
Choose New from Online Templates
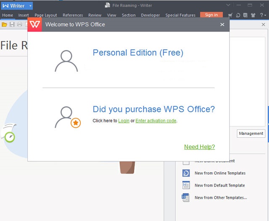tap(220, 173)
